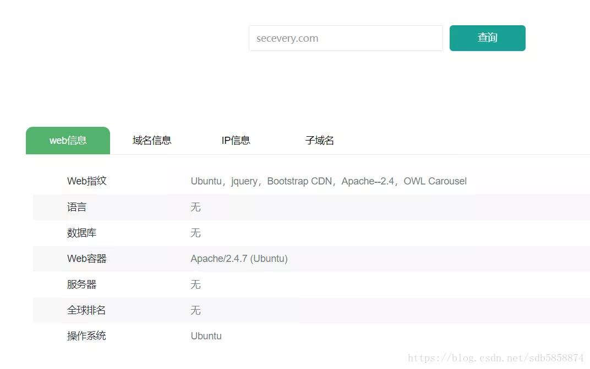Image resolution: width=590 pixels, height=369 pixels.
Task: Open the IP信息 tab
Action: tap(236, 141)
